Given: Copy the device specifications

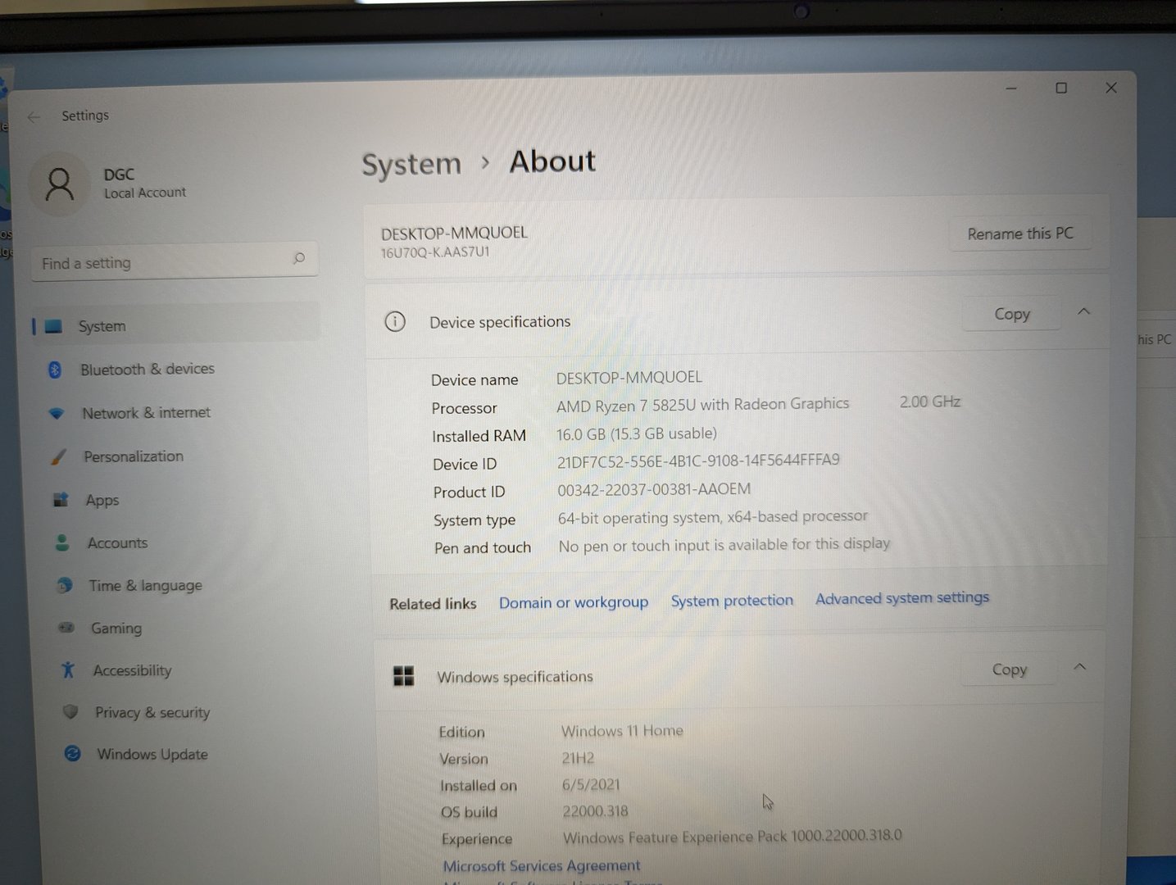Looking at the screenshot, I should [1011, 315].
